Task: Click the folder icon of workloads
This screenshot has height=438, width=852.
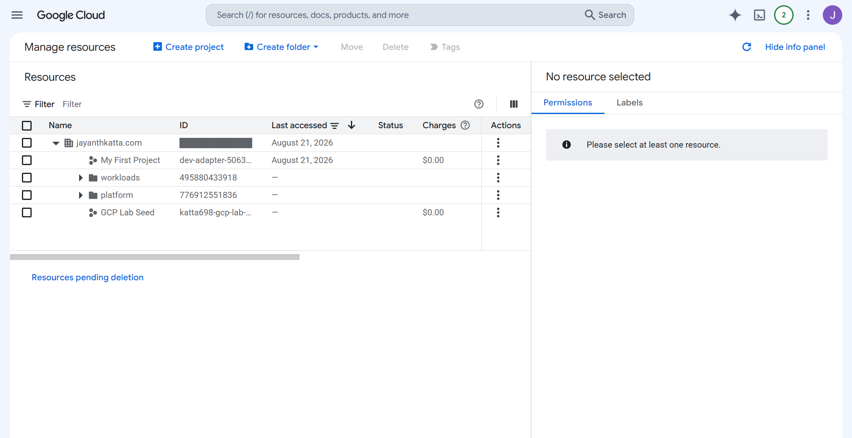Action: (93, 178)
